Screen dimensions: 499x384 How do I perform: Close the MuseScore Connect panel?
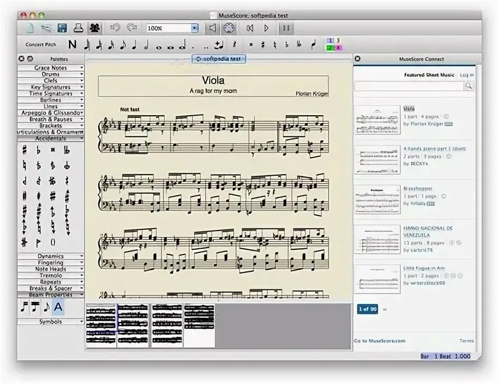357,58
